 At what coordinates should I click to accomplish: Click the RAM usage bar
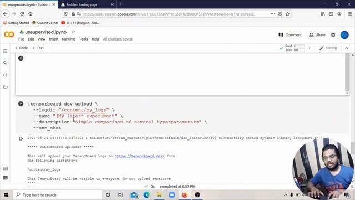(x=300, y=46)
